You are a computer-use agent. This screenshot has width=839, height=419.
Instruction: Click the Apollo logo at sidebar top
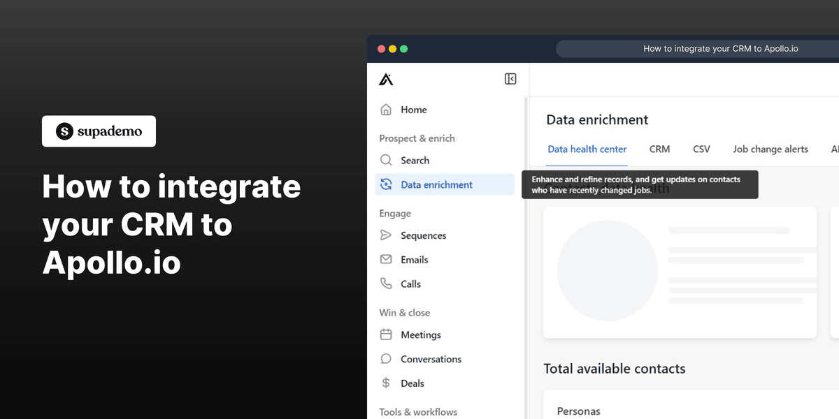click(x=386, y=79)
